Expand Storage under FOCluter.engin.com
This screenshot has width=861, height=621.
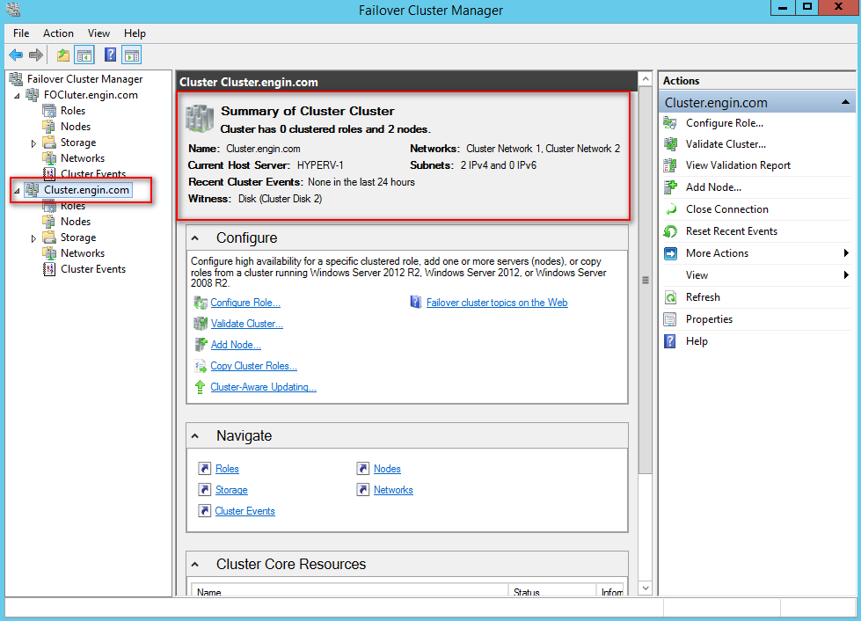pos(33,143)
